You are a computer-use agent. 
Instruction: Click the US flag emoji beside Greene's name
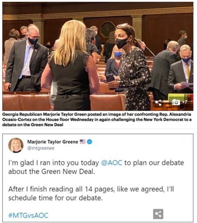pyautogui.click(x=82, y=141)
